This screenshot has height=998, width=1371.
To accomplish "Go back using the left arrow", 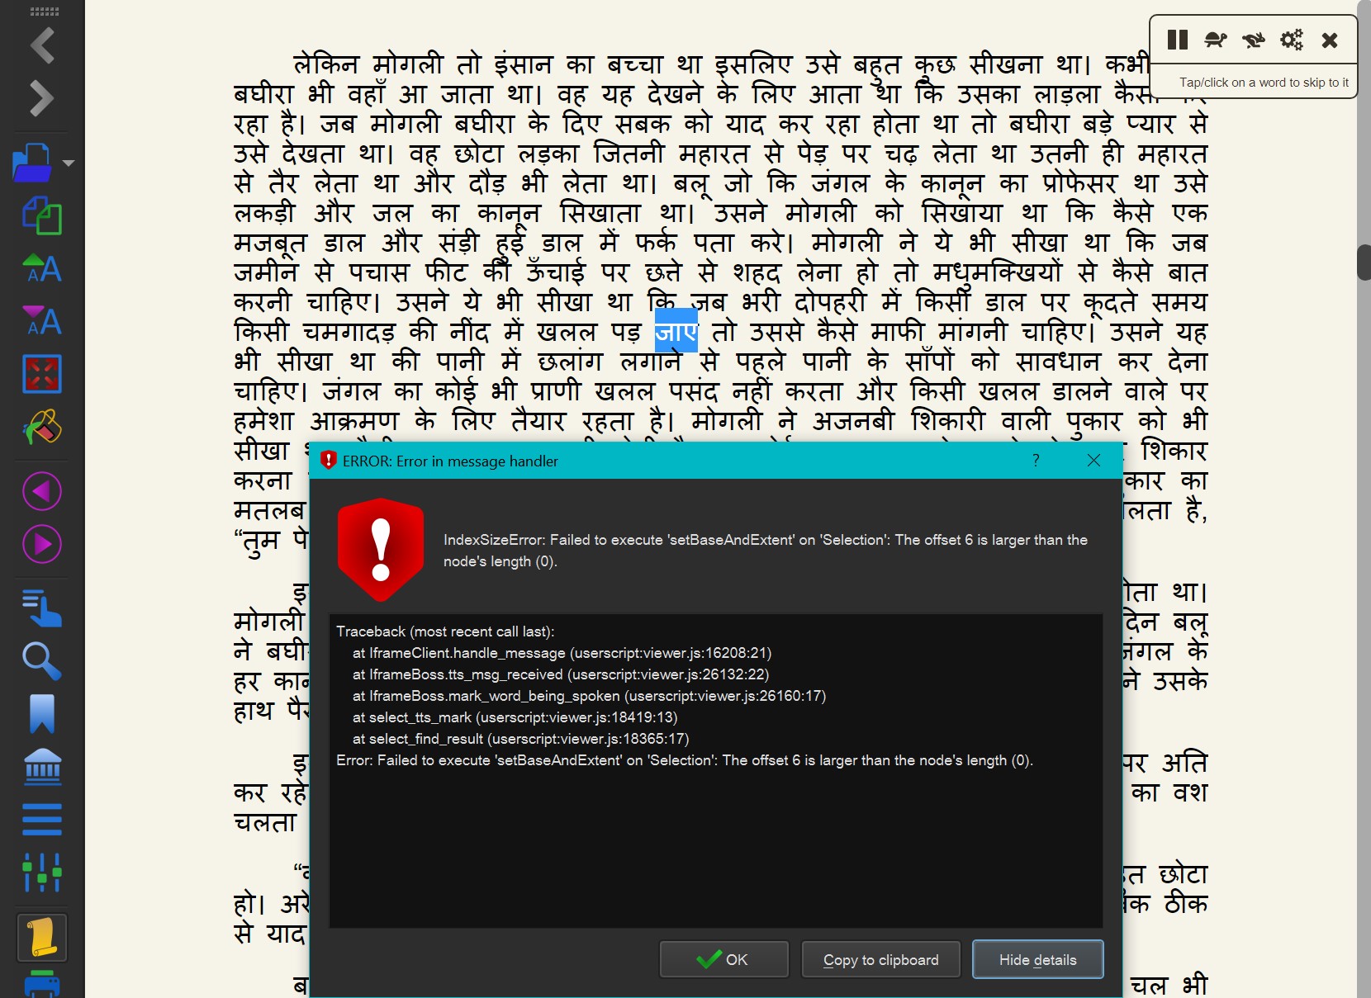I will [x=42, y=45].
